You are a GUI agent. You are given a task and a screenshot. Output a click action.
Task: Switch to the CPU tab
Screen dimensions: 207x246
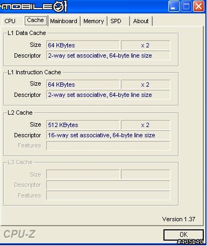pyautogui.click(x=10, y=21)
